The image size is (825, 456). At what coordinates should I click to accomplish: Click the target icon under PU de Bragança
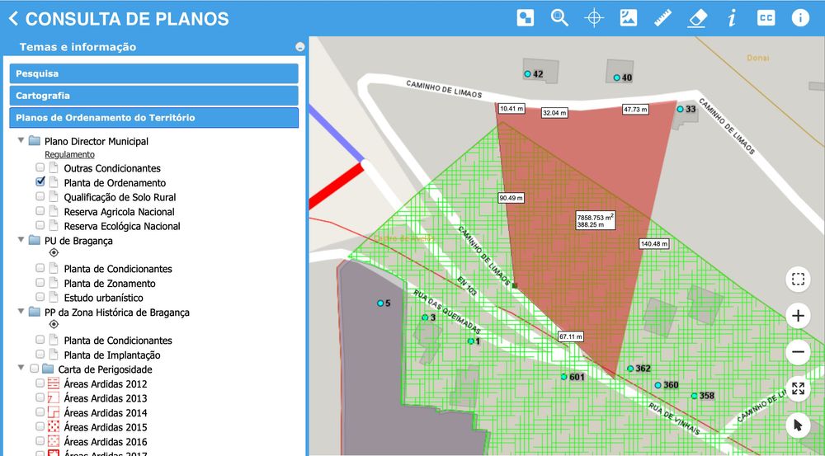[54, 253]
